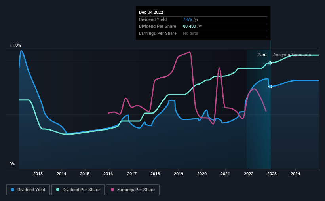The height and width of the screenshot is (201, 325).
Task: Click the No data earnings value
Action: tap(190, 33)
